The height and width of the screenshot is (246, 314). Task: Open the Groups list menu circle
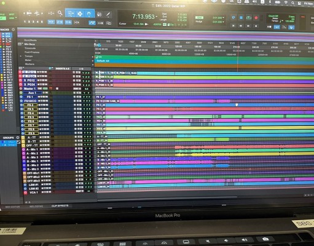coord(18,138)
